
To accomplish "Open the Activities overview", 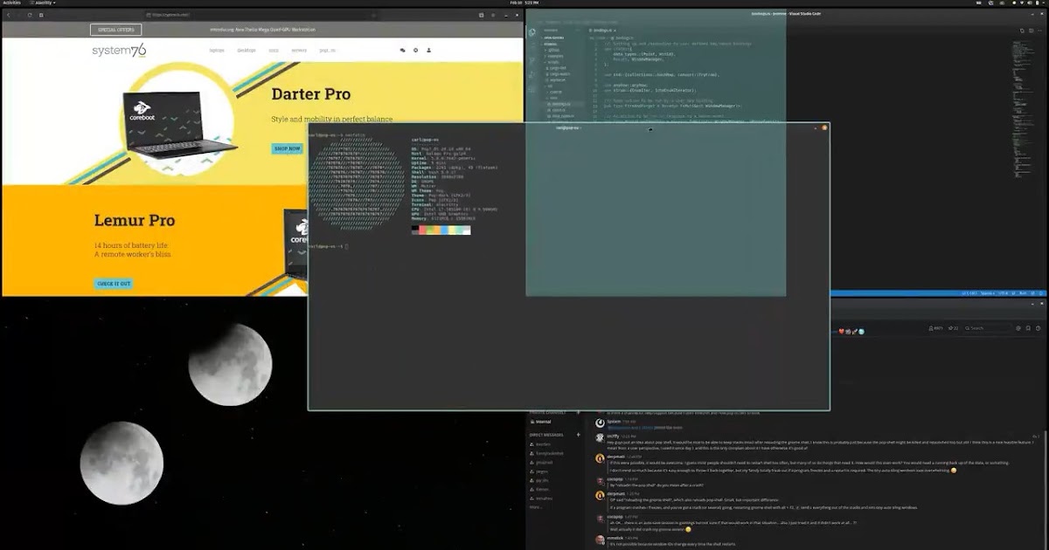I will [11, 3].
